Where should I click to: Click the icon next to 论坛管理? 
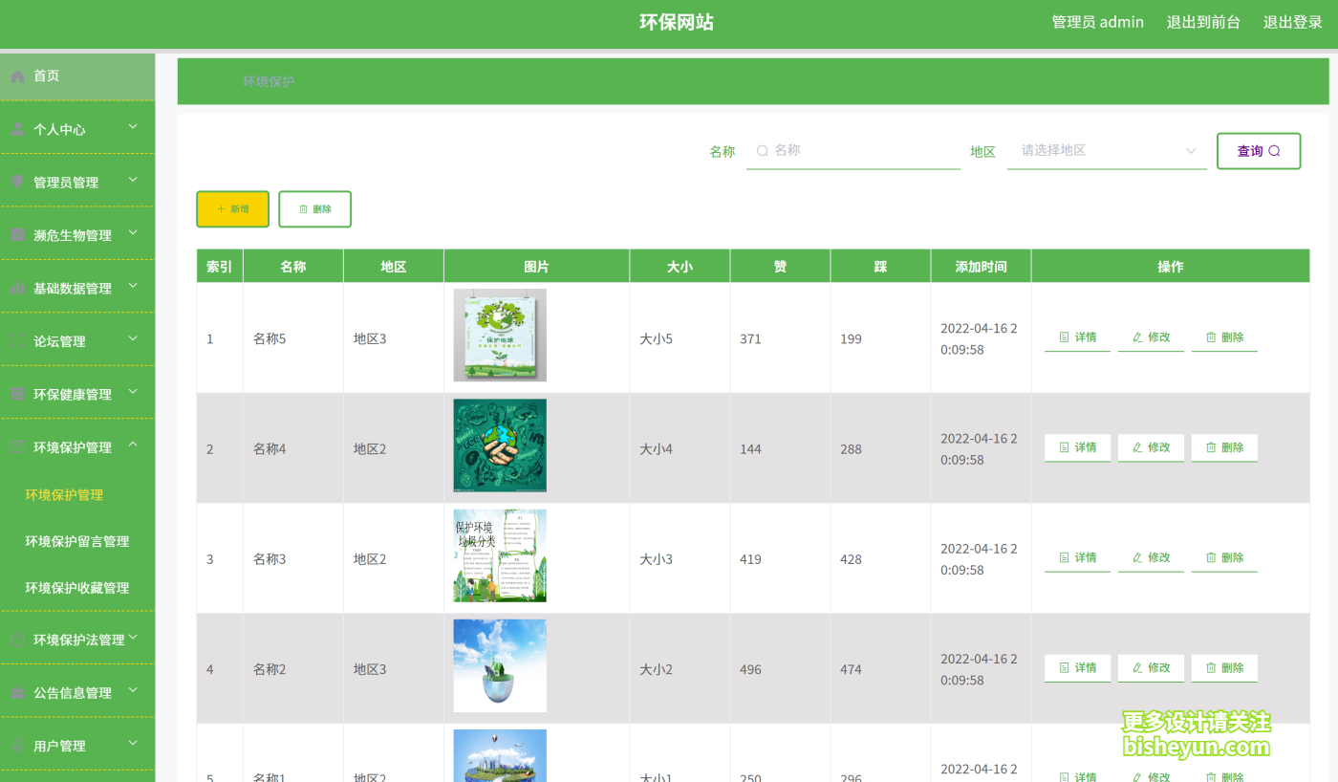click(17, 340)
